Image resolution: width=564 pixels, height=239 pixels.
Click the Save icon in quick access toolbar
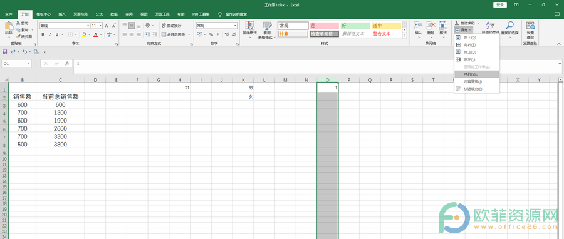pyautogui.click(x=4, y=52)
